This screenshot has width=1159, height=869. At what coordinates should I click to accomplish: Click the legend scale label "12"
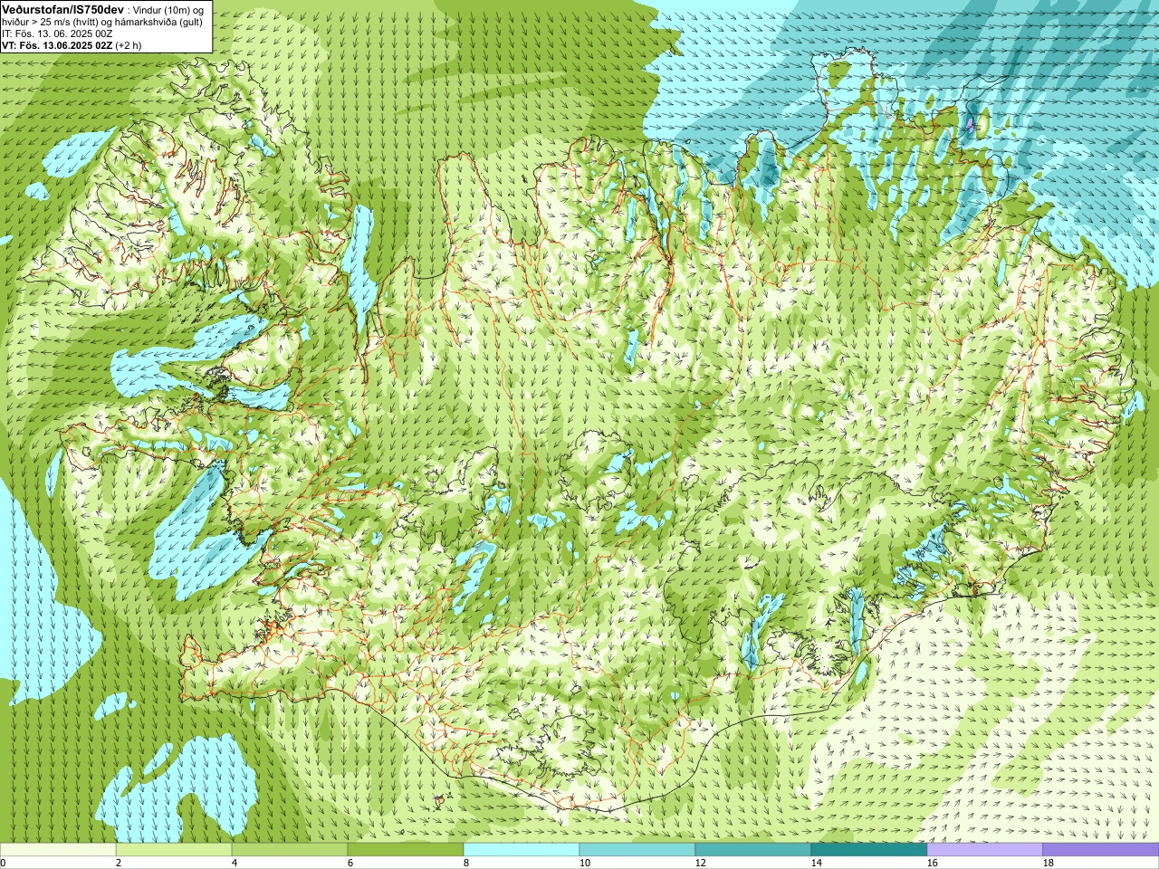point(700,863)
